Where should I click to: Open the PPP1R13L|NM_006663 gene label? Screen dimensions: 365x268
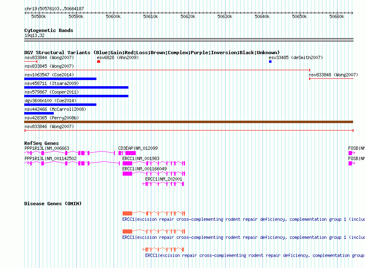pos(47,148)
